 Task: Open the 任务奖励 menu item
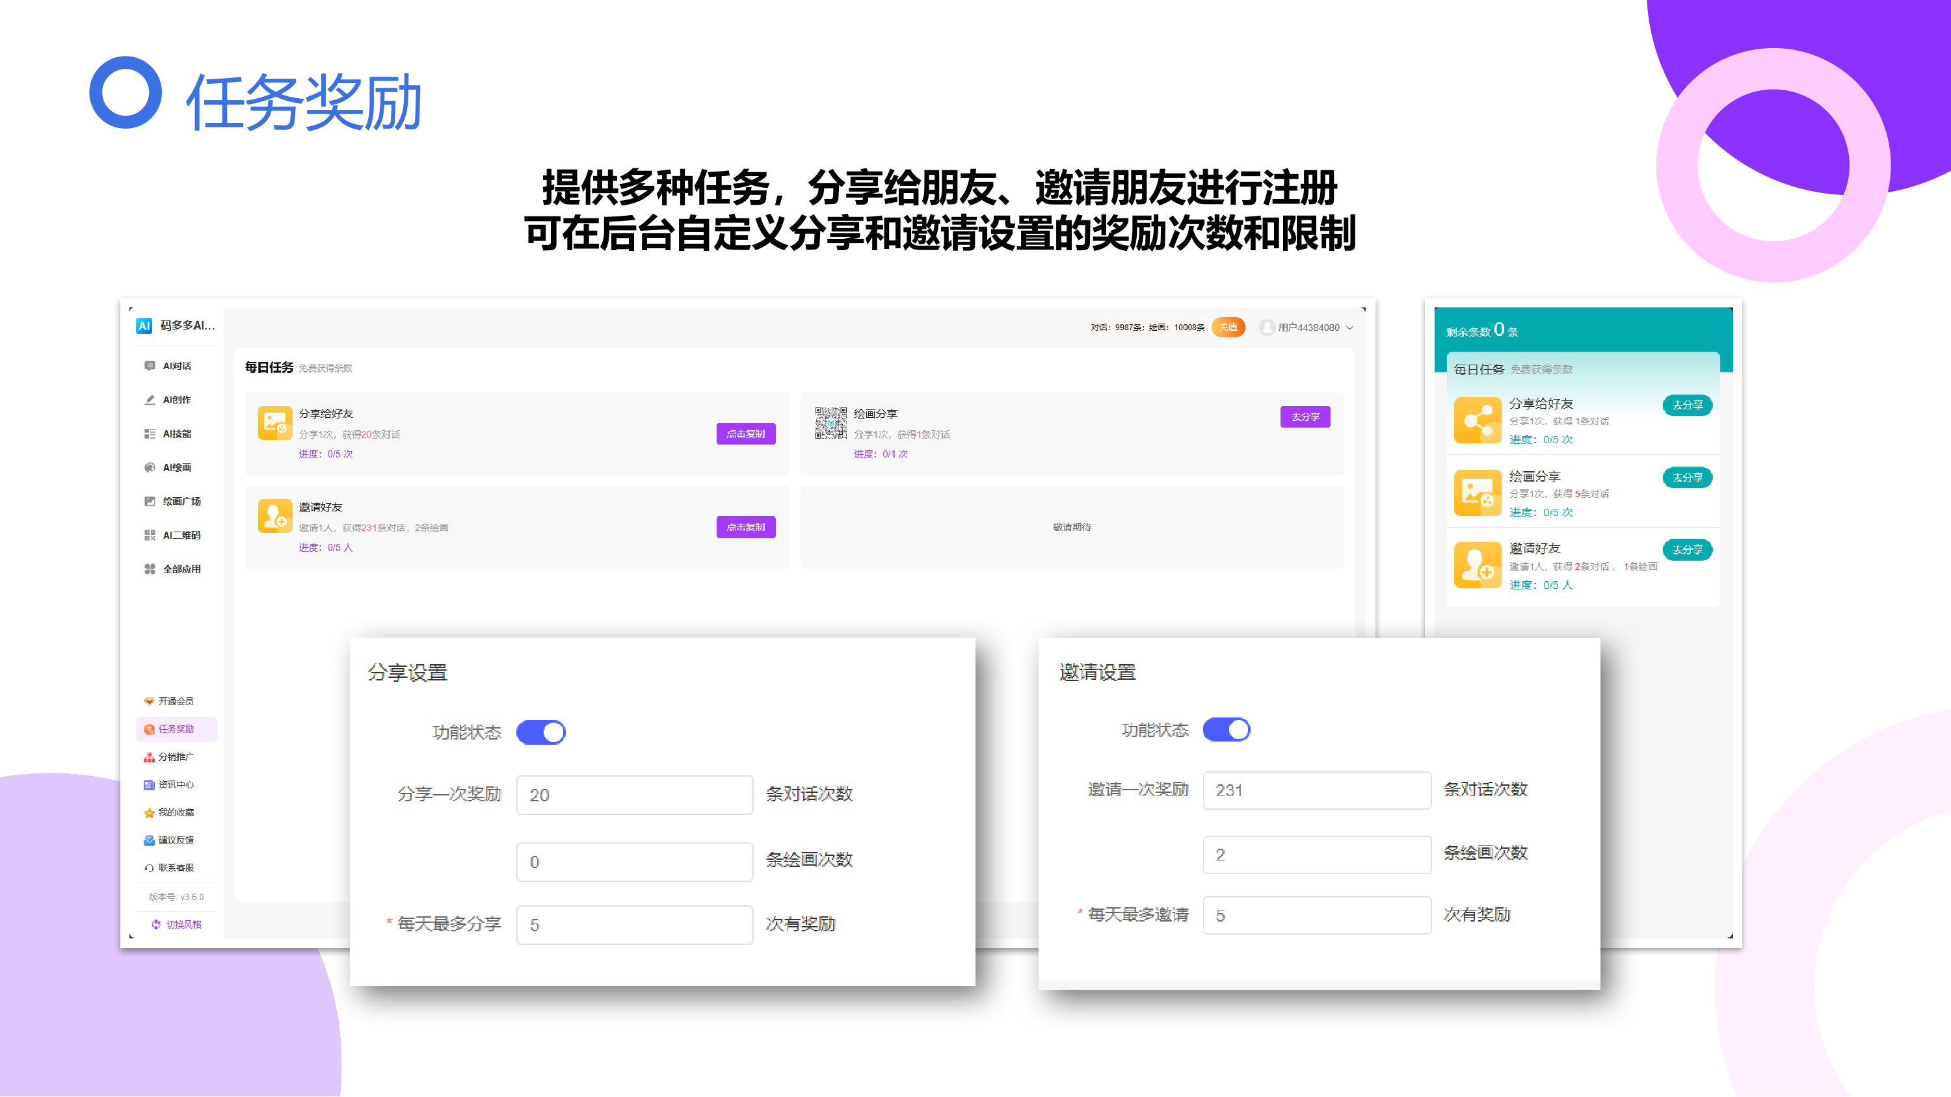click(176, 729)
